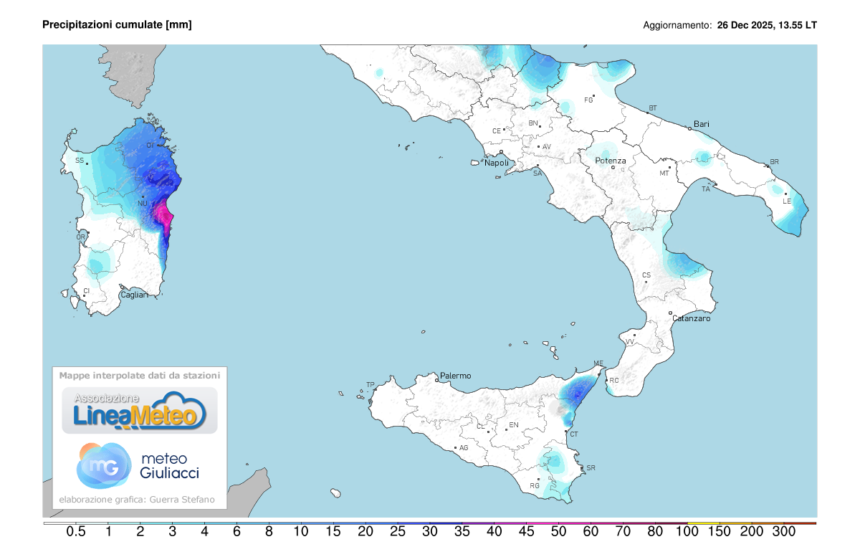Screen dimensions: 860x552
Task: Select the Napoli city marker
Action: click(x=501, y=152)
